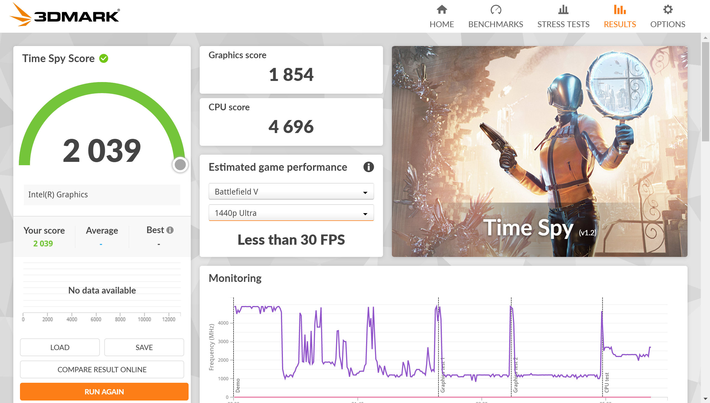Click the Intel(R) Graphics field

tap(102, 195)
